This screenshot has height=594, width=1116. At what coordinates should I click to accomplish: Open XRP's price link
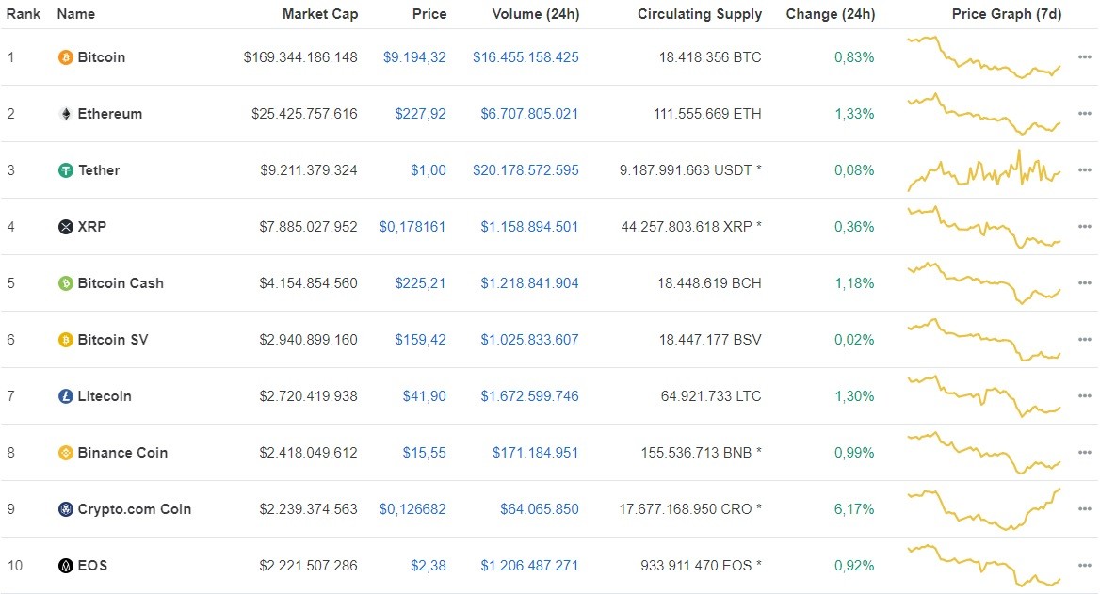[414, 227]
